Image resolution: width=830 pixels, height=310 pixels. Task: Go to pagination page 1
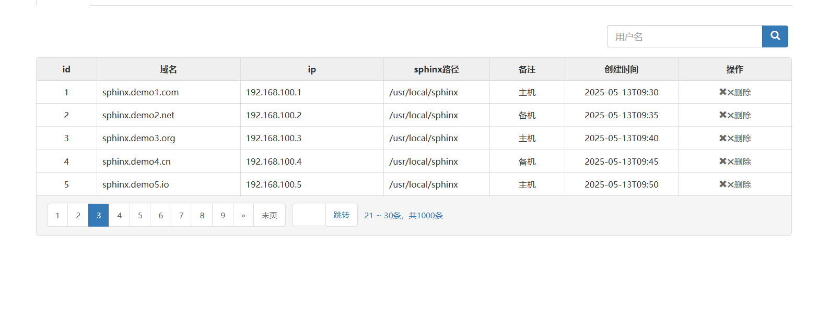click(57, 215)
